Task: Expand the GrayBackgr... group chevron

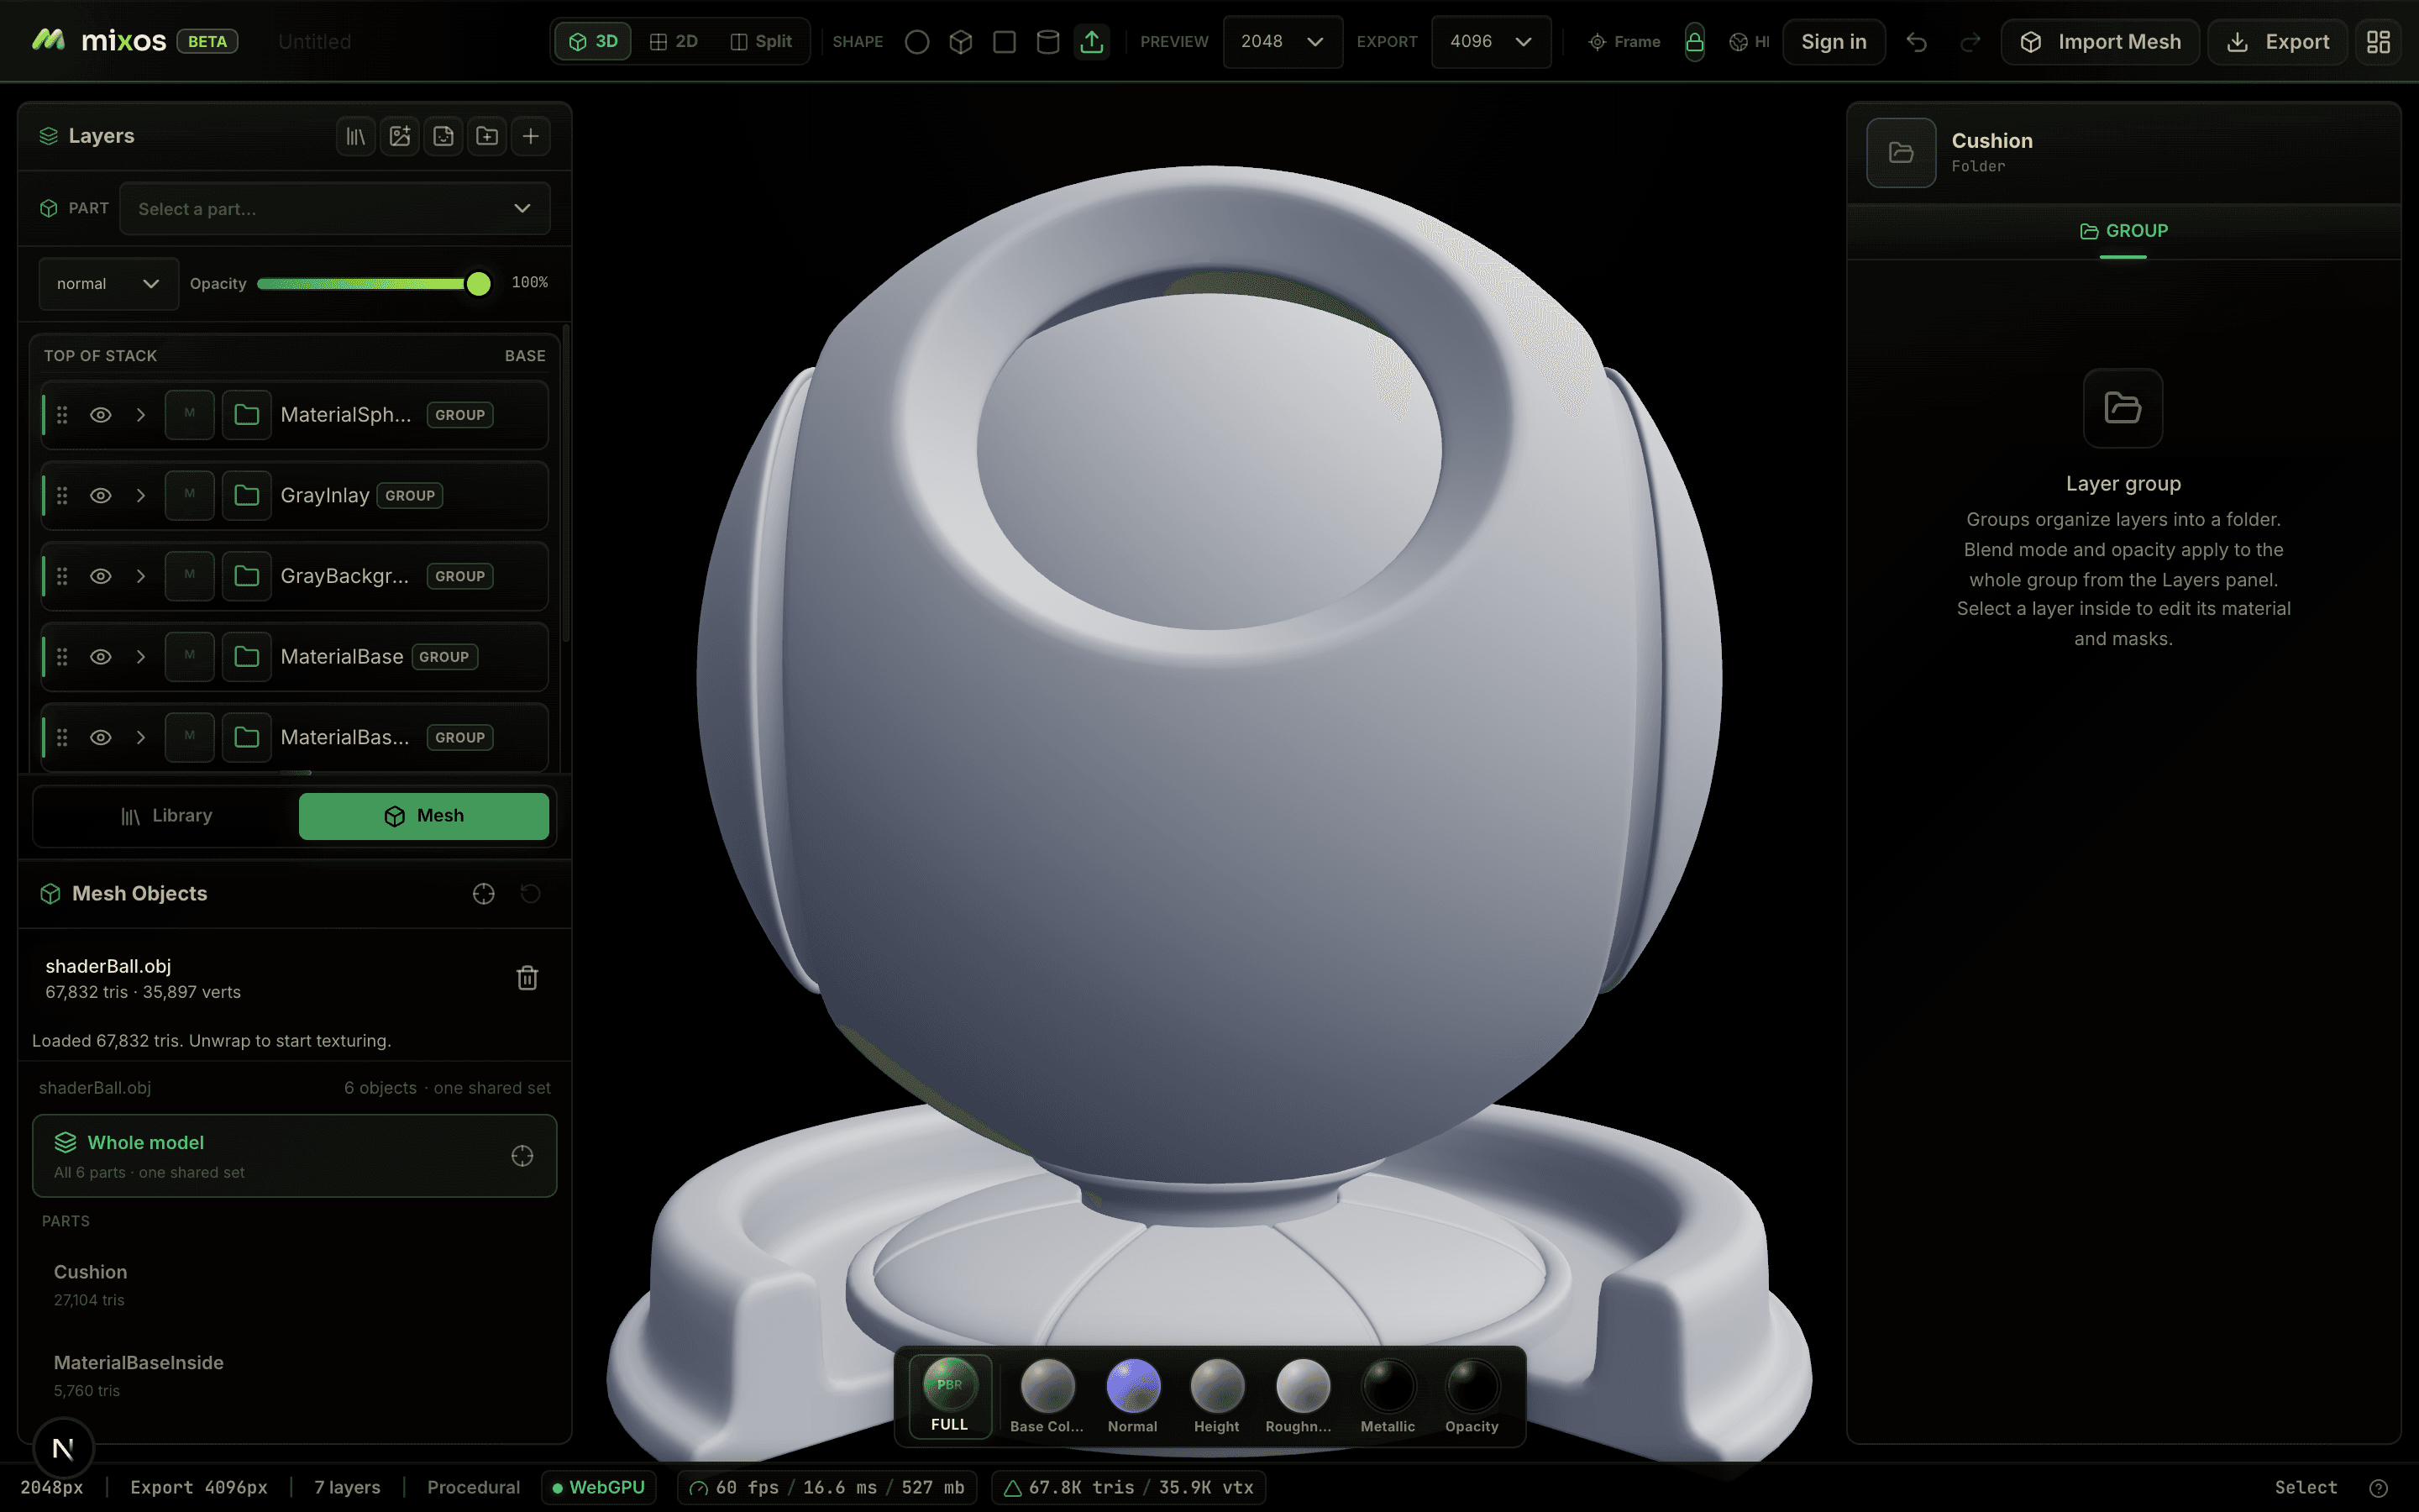Action: [x=141, y=576]
